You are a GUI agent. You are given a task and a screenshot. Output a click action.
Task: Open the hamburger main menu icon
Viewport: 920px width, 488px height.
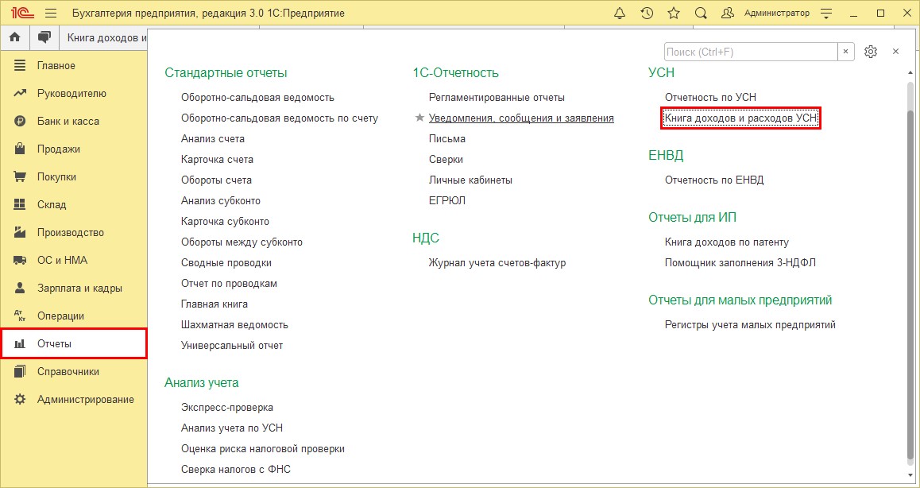pyautogui.click(x=51, y=13)
